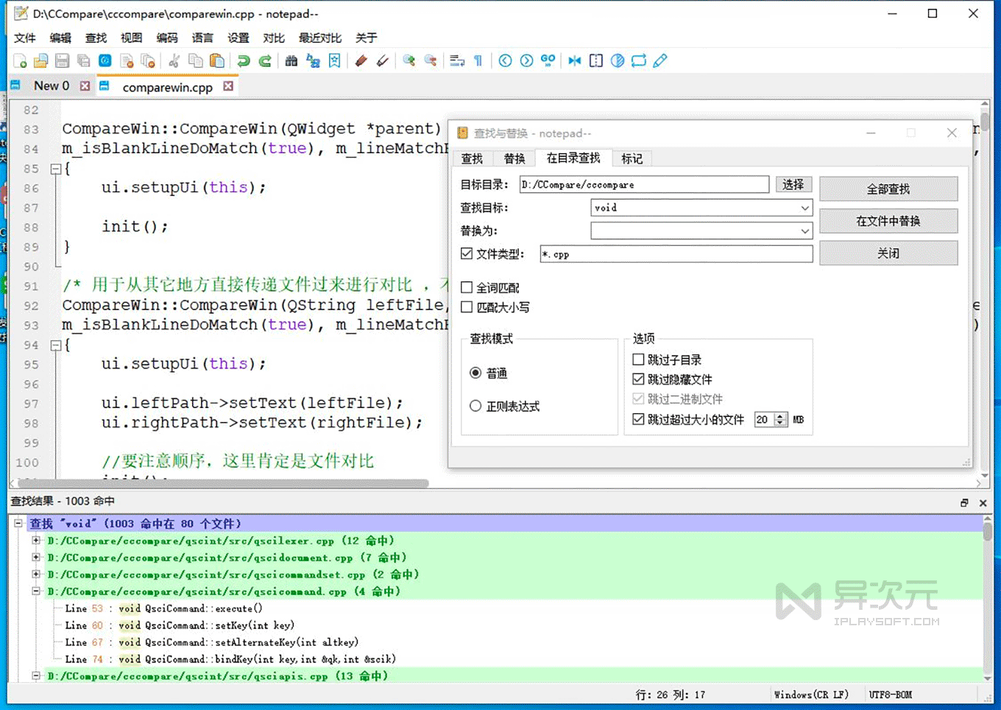Uncheck 跳过隐藏文件 skip hidden files
The height and width of the screenshot is (710, 1001).
click(639, 379)
